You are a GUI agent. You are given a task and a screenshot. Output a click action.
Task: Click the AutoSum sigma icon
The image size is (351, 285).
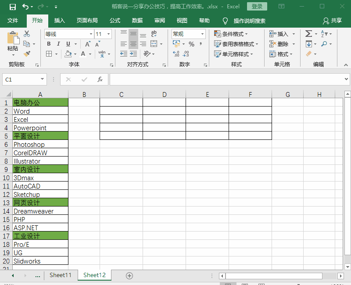pyautogui.click(x=308, y=34)
